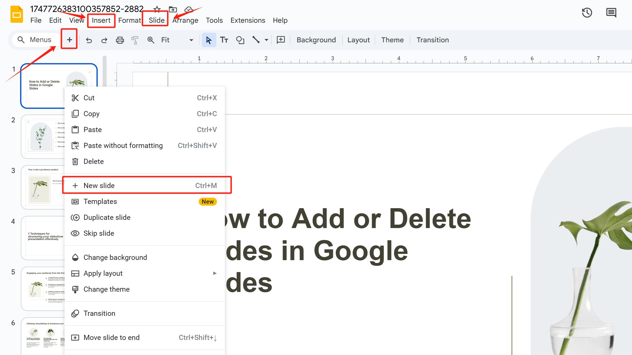Screen dimensions: 632x355
Task: Choose New slide in context menu
Action: click(x=145, y=185)
